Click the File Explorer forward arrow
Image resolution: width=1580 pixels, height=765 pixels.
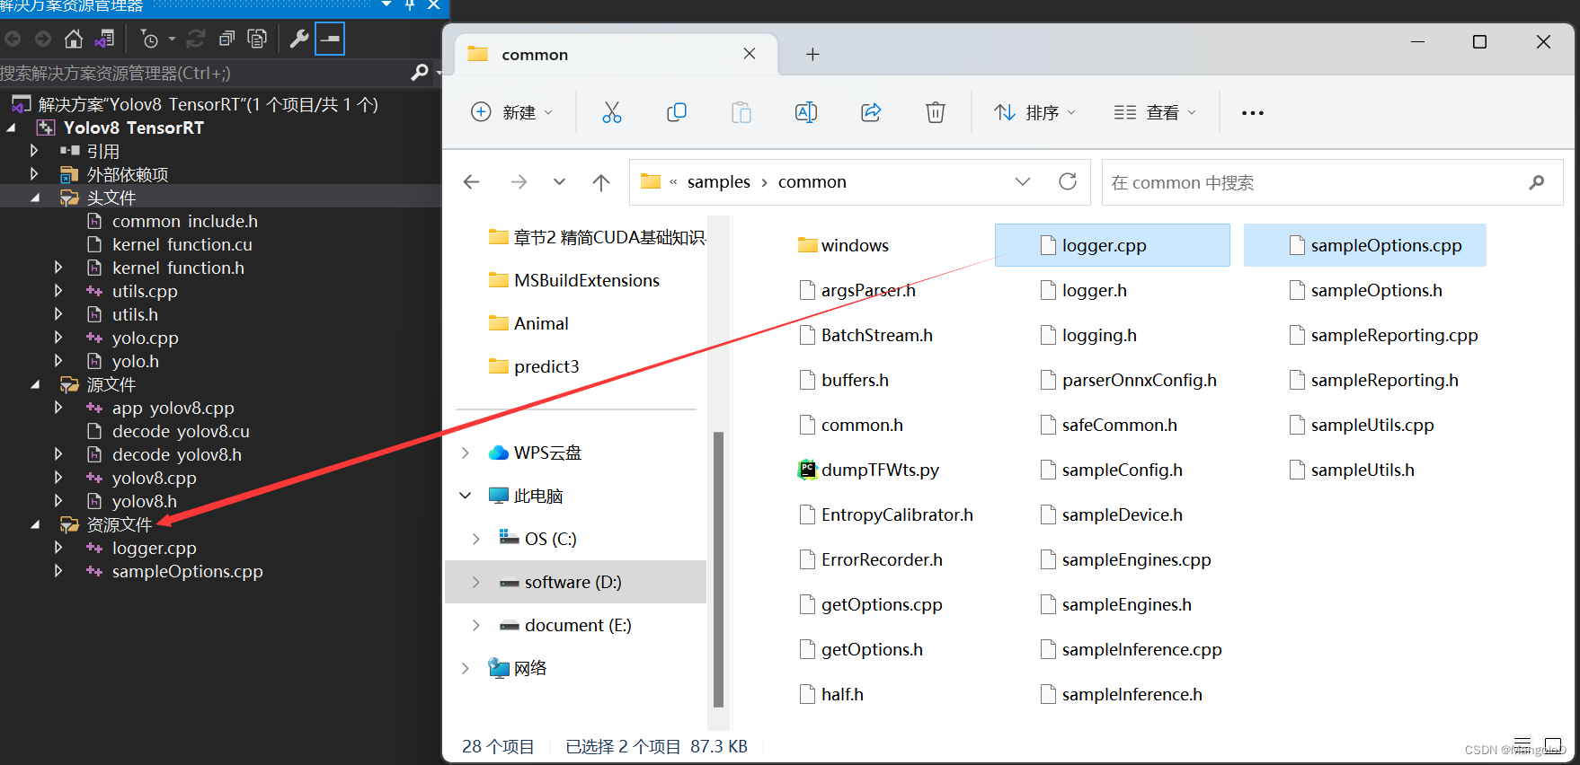519,182
